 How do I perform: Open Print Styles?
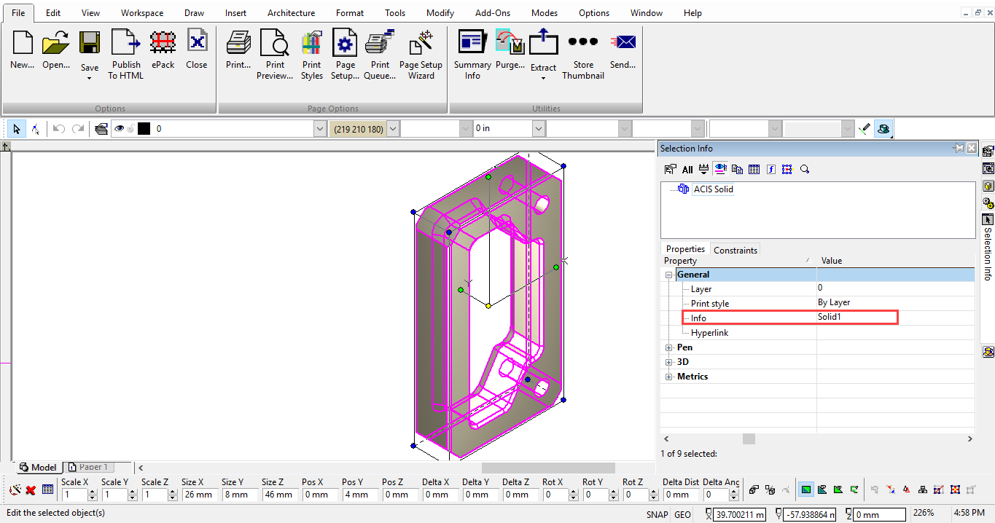[x=311, y=42]
